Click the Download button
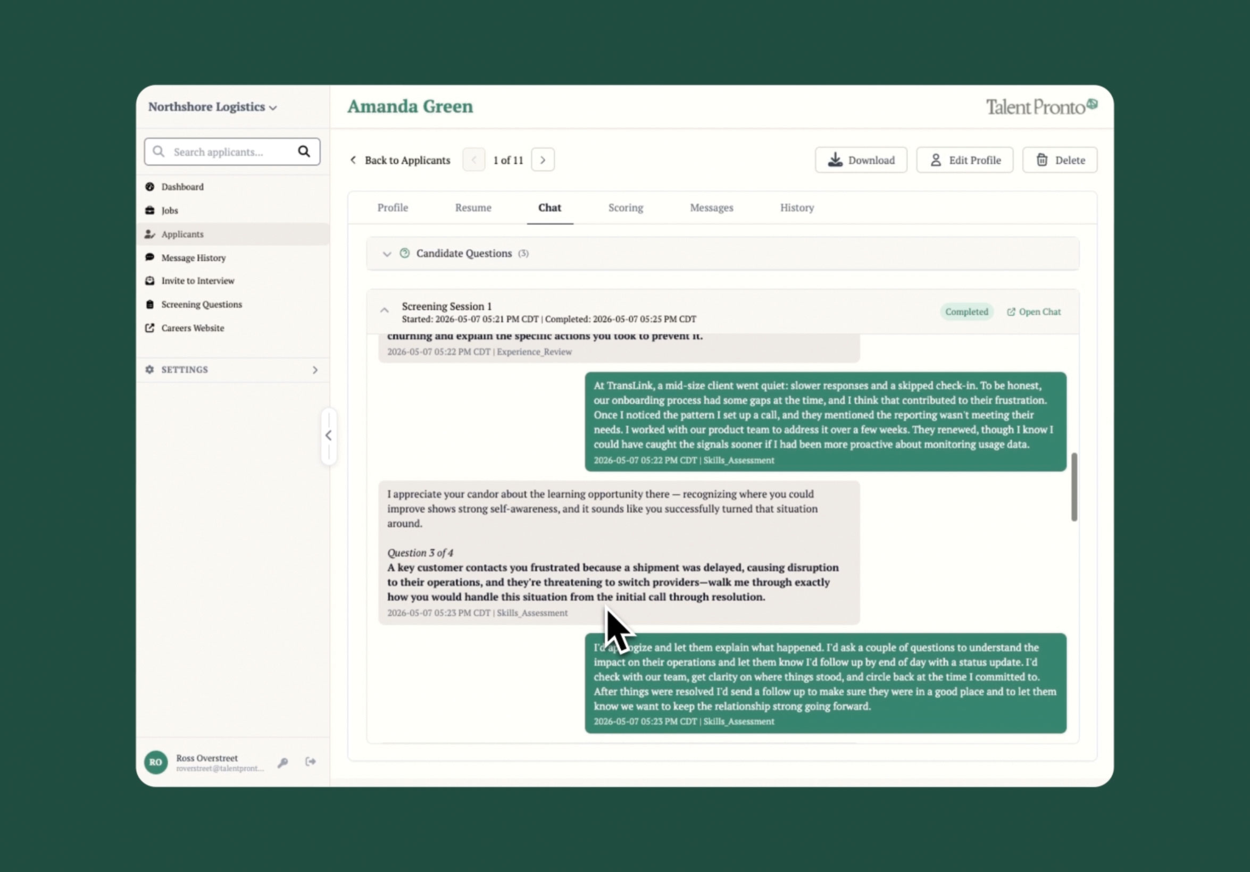The image size is (1250, 872). tap(861, 160)
